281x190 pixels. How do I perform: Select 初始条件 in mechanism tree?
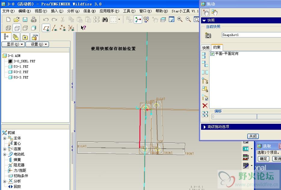coord(21,176)
